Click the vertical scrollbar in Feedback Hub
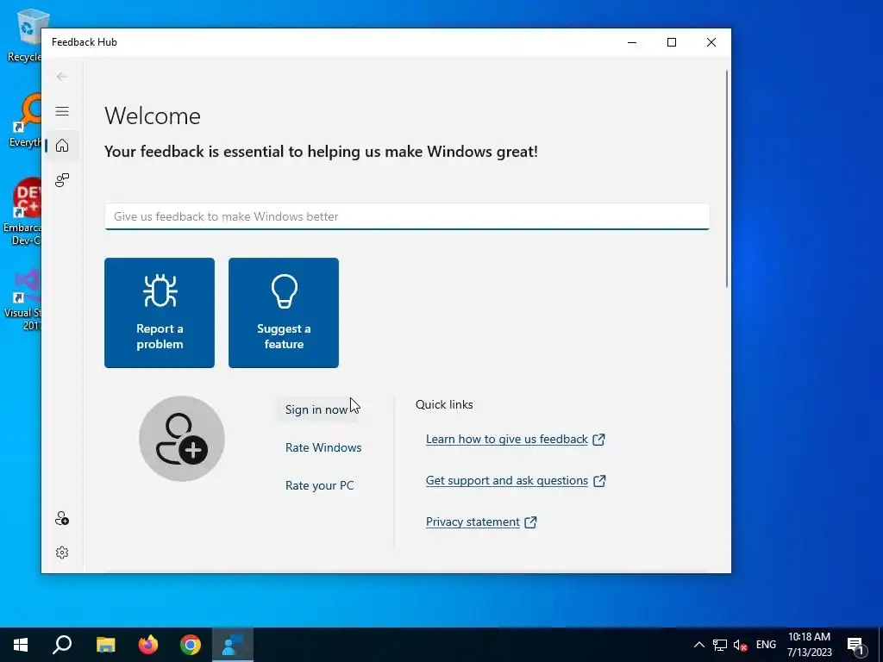Image resolution: width=883 pixels, height=662 pixels. coord(726,179)
